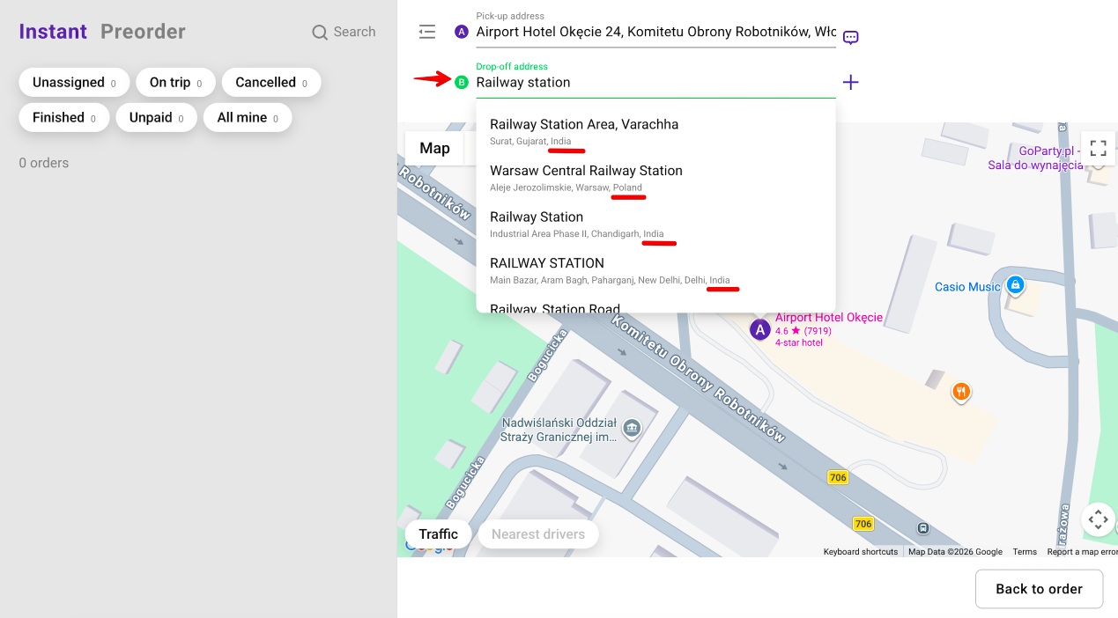Click the collapse sidebar menu icon

(x=427, y=32)
